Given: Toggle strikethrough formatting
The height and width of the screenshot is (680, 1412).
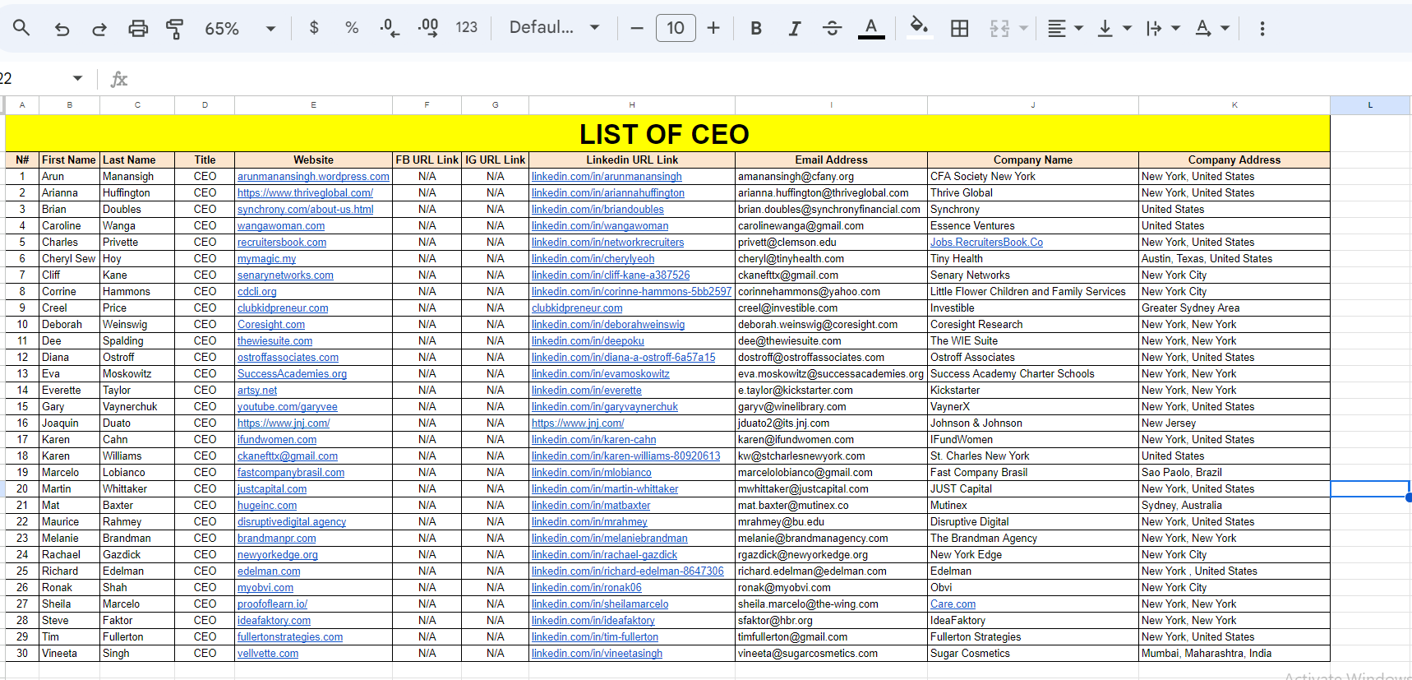Looking at the screenshot, I should pyautogui.click(x=832, y=28).
